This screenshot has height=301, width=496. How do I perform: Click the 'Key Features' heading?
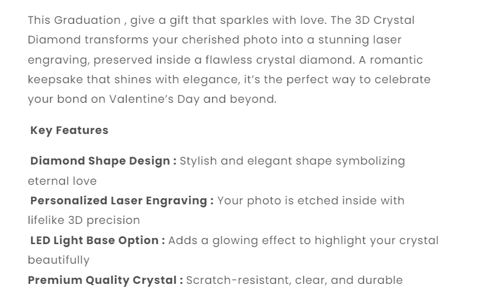click(x=69, y=130)
